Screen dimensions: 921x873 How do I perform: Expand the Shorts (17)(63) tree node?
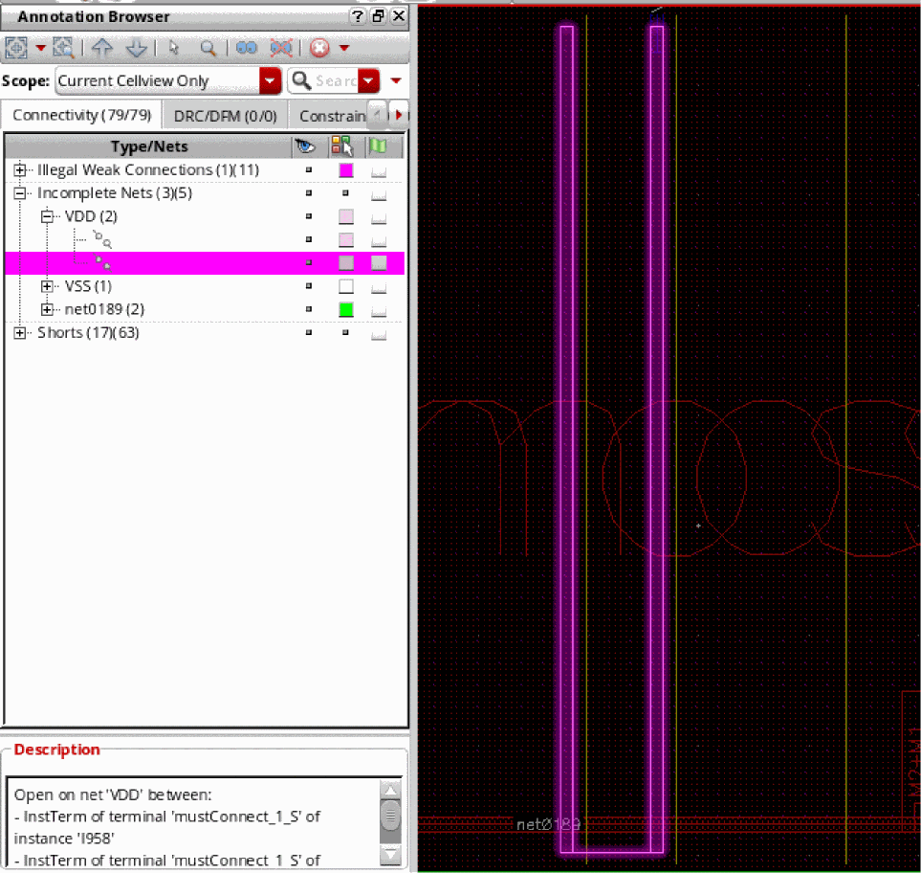(x=20, y=333)
